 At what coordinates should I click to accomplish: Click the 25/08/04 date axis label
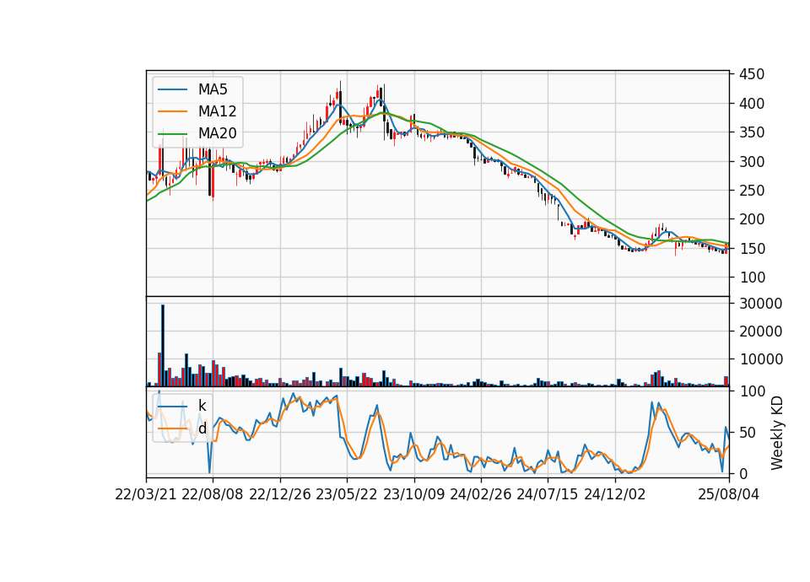728,494
